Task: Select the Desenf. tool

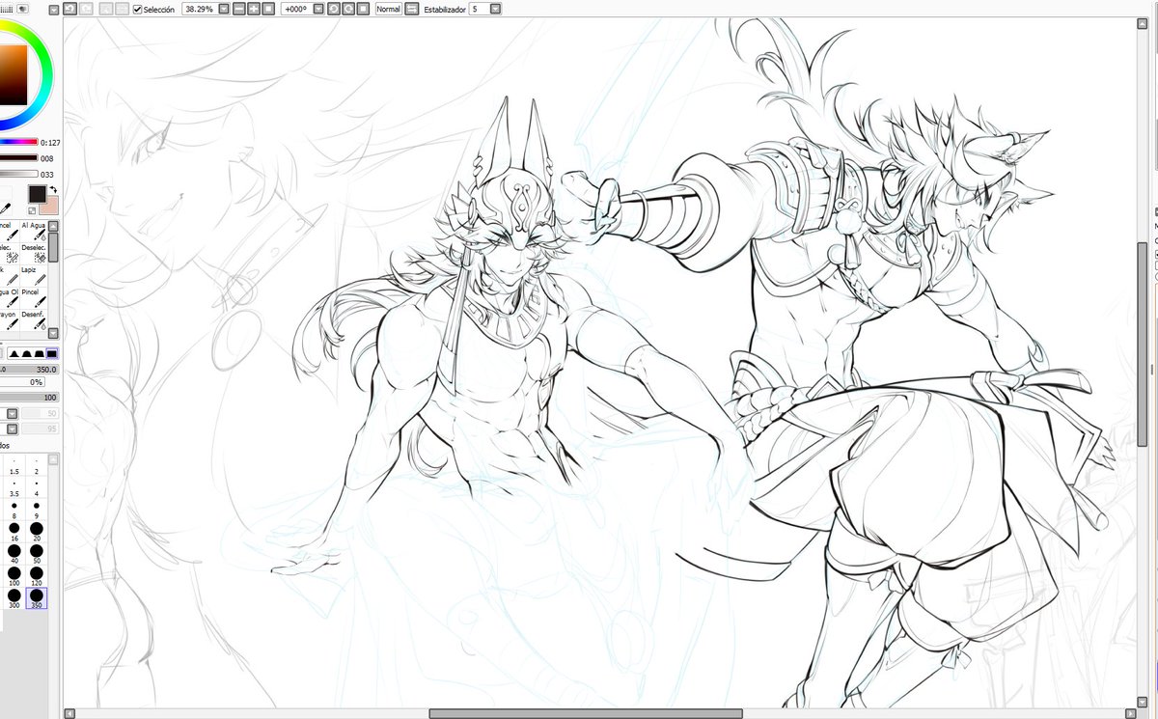Action: (x=35, y=319)
